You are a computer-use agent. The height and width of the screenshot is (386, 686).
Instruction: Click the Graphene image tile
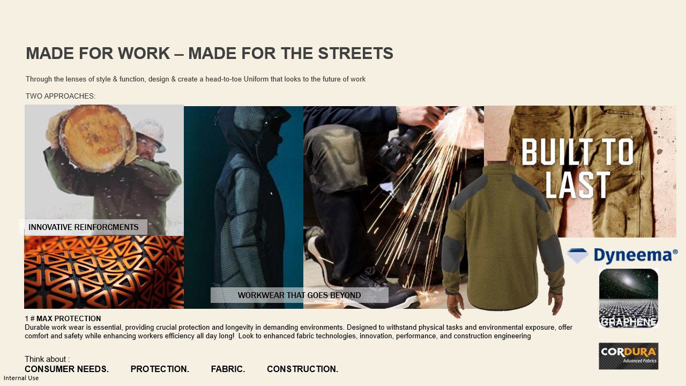click(x=628, y=298)
